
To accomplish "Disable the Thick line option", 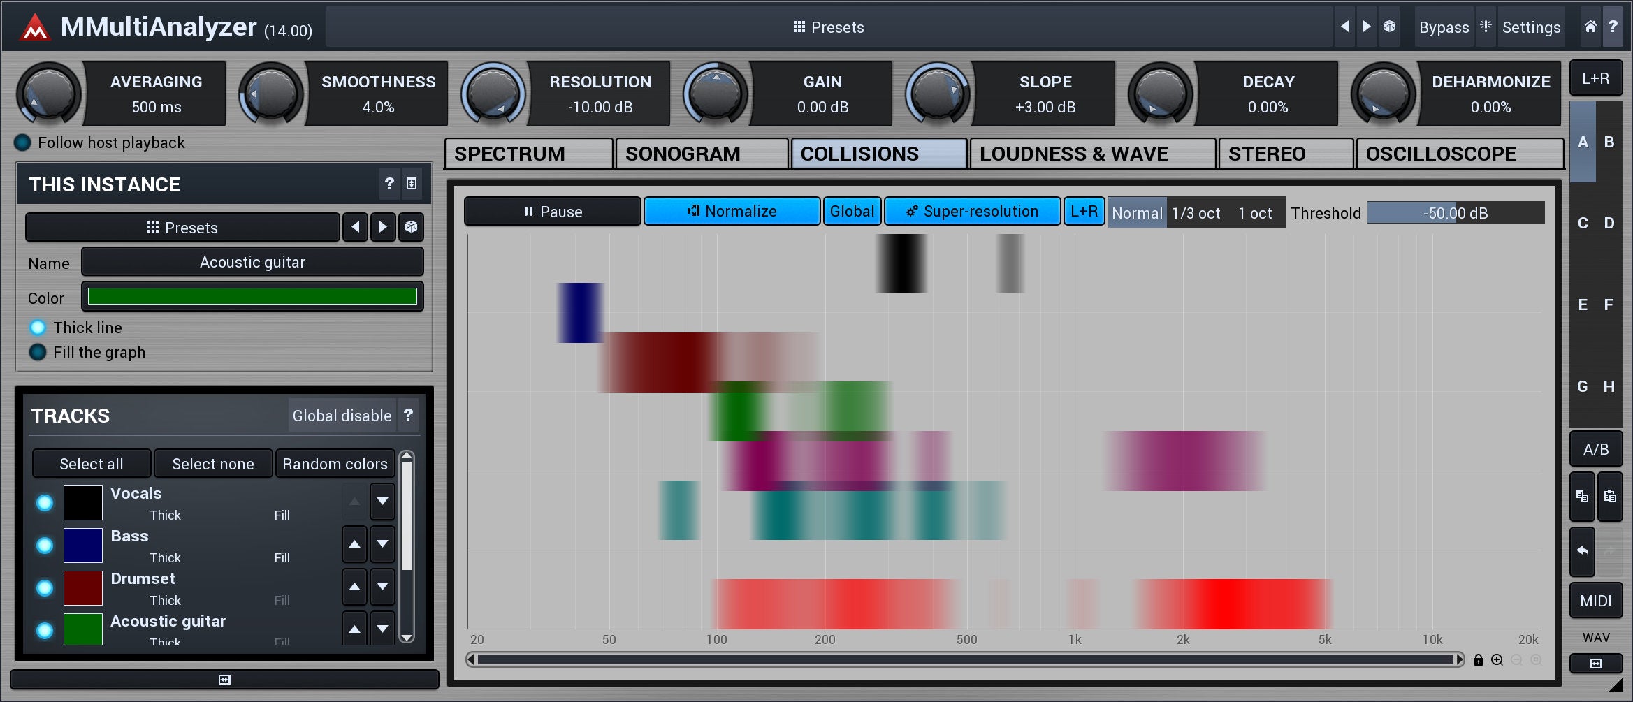I will coord(38,328).
